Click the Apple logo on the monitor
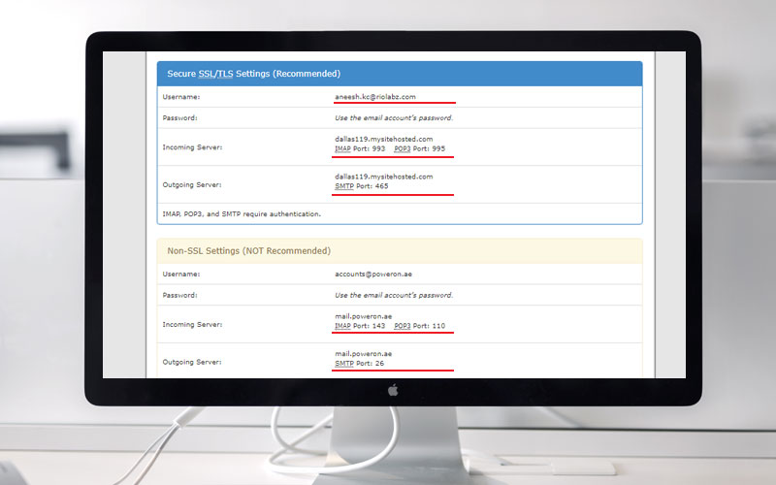This screenshot has width=776, height=485. tap(393, 391)
